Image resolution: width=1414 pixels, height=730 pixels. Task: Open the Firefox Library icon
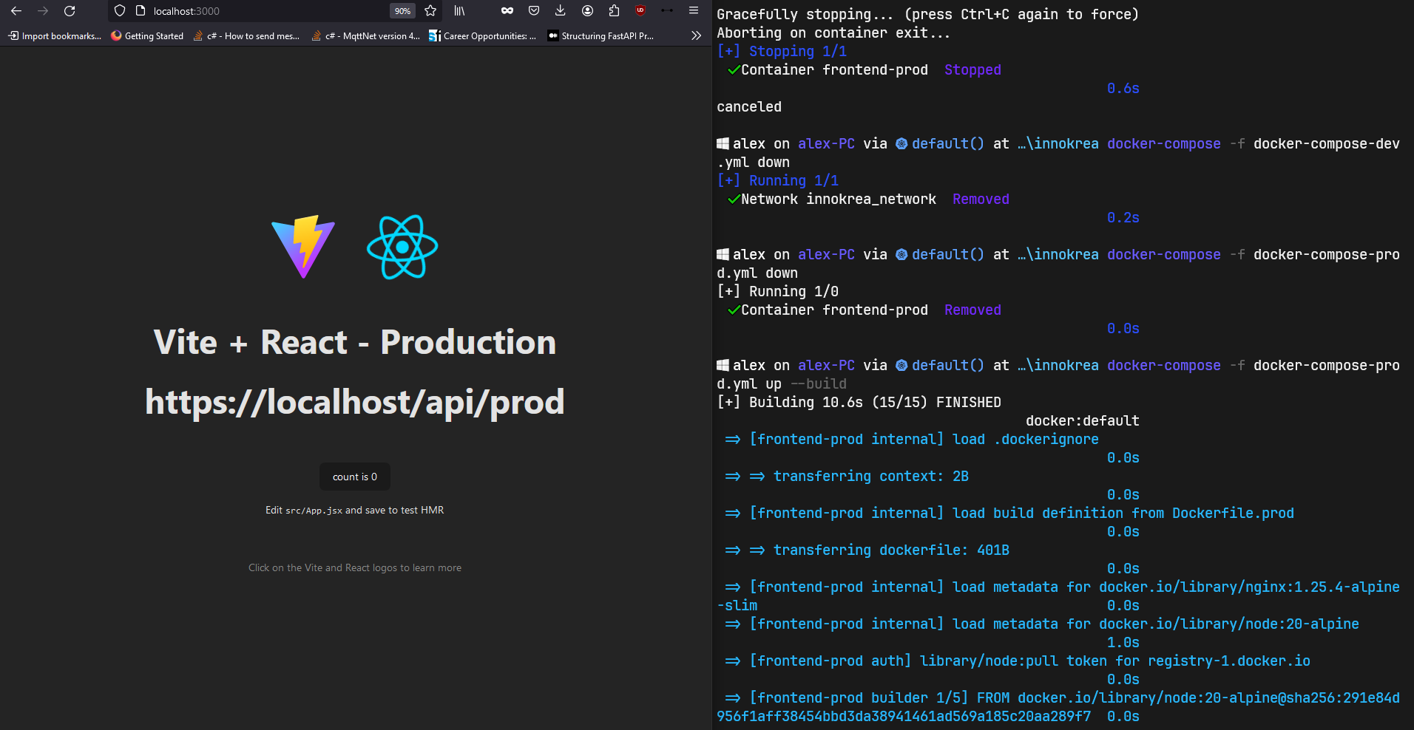(x=459, y=11)
